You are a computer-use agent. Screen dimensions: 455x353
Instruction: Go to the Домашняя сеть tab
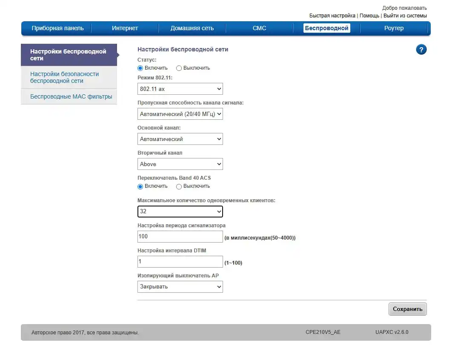pyautogui.click(x=192, y=28)
